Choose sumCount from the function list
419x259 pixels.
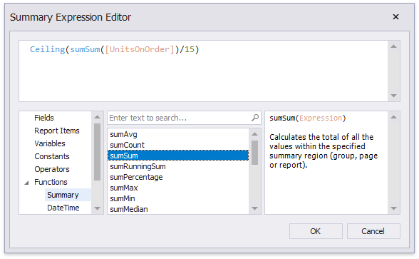click(178, 145)
